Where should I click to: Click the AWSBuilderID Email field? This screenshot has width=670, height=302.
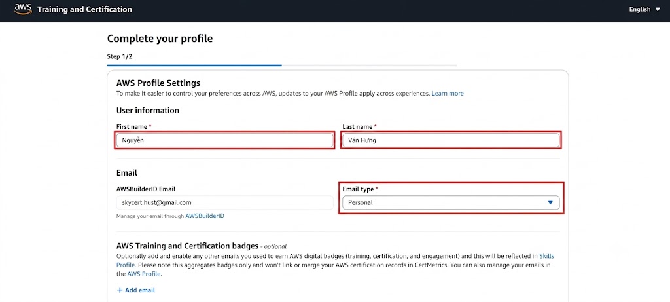[224, 202]
